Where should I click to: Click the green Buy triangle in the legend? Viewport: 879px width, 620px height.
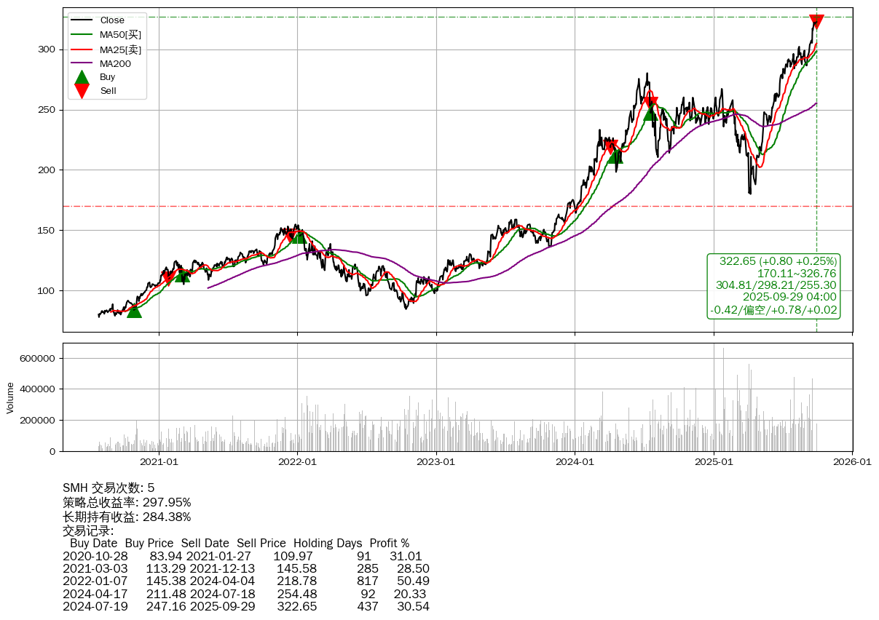click(x=82, y=77)
